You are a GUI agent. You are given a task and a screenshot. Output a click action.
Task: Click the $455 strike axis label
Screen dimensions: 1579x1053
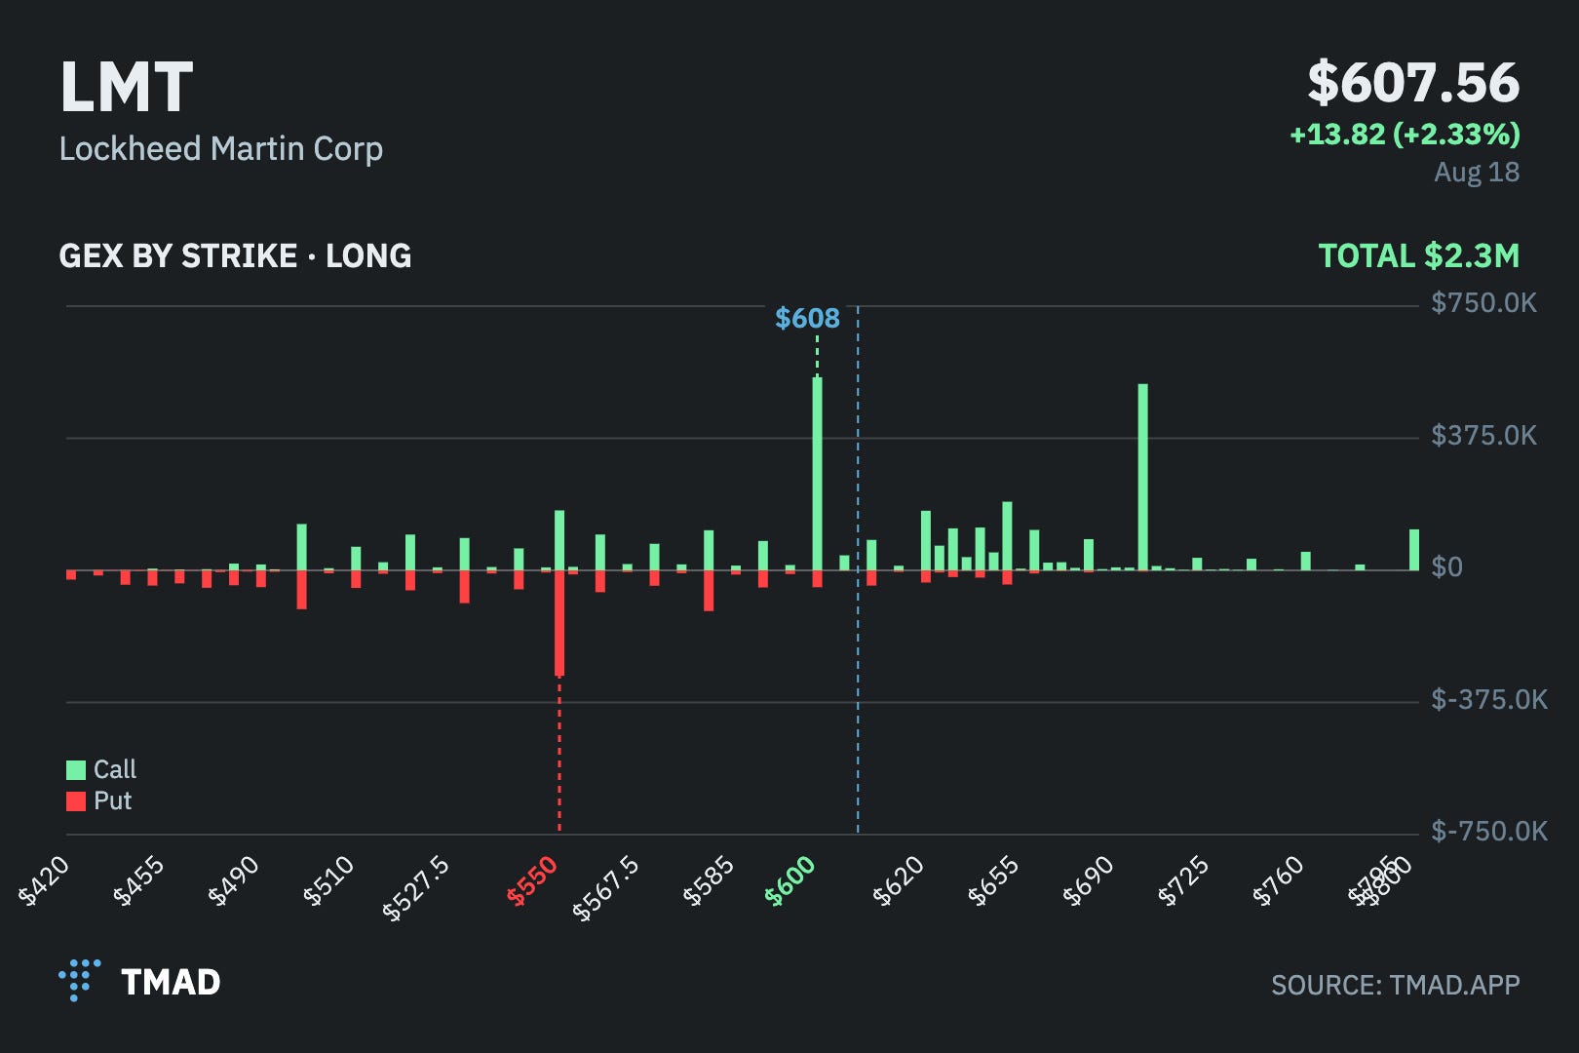(x=139, y=880)
